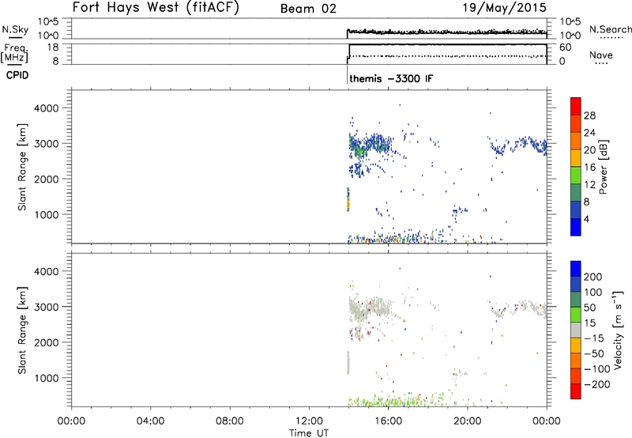Click the 'Slant Range [km]' label of the velocity plot

22,330
